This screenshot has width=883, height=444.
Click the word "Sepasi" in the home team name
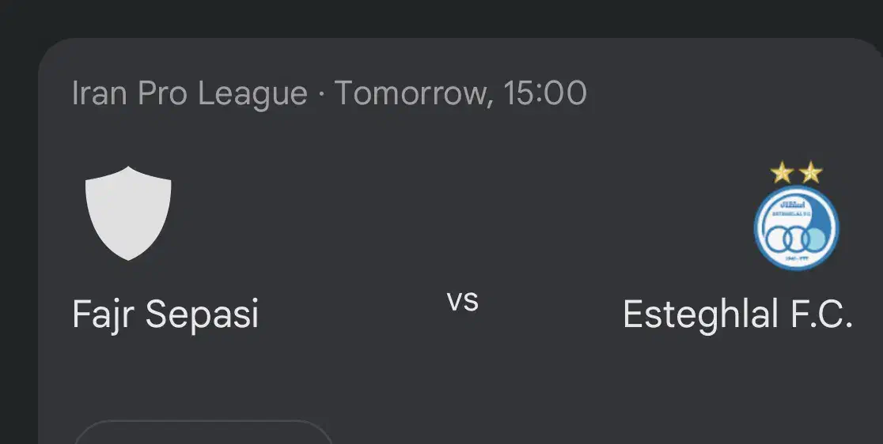203,314
